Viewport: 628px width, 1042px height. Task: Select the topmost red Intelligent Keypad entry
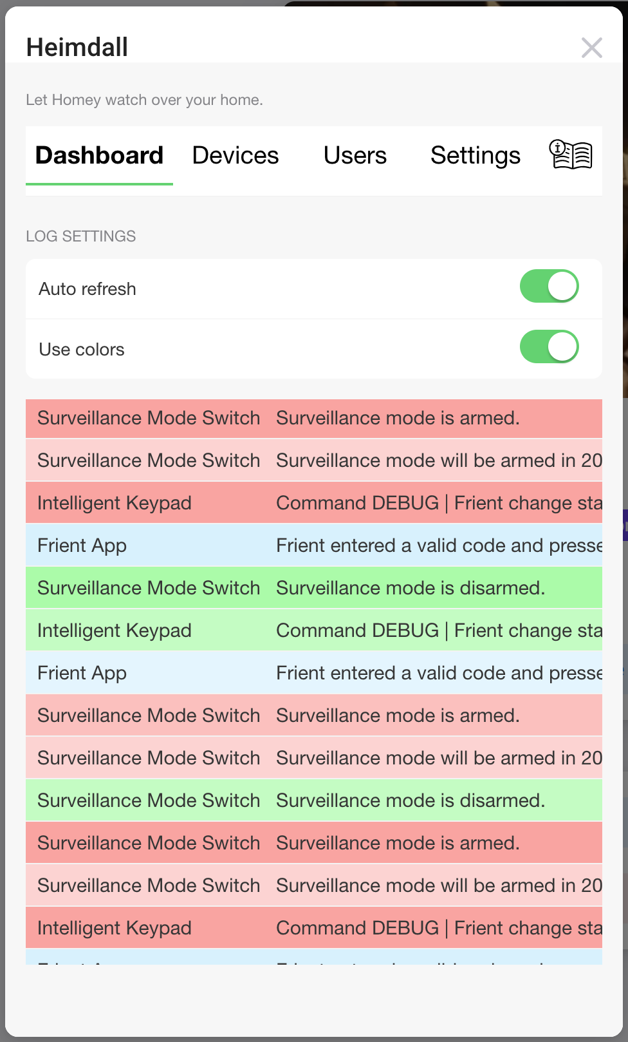(314, 504)
